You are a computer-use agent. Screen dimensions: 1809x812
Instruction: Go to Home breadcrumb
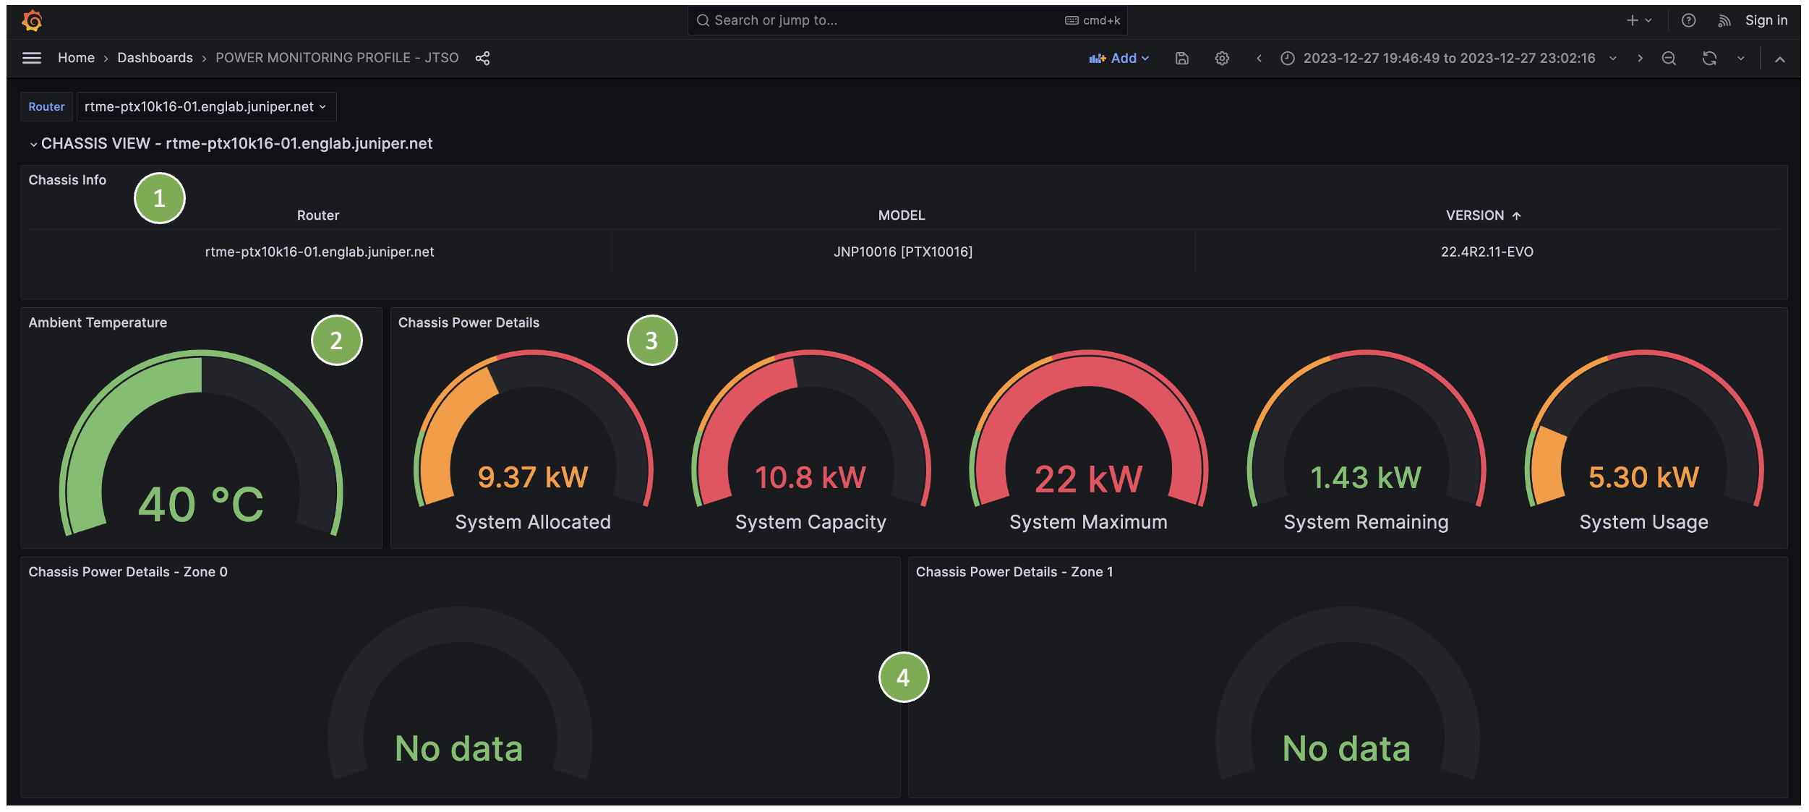76,58
